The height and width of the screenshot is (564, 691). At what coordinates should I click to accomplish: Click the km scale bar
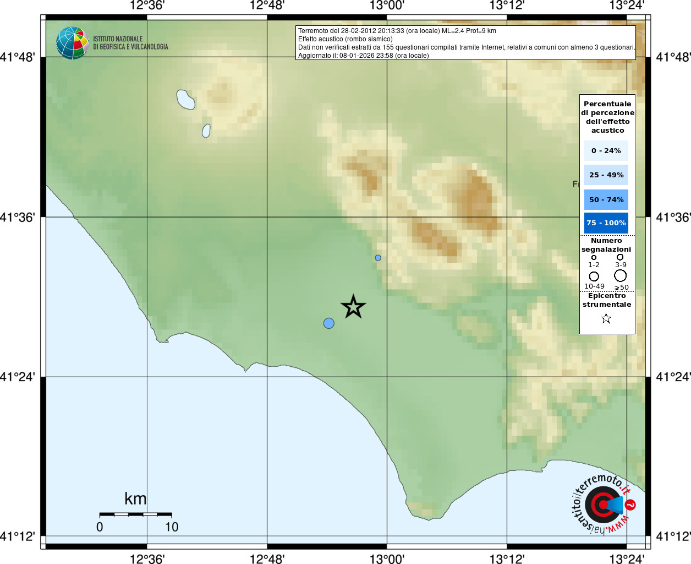pyautogui.click(x=136, y=514)
